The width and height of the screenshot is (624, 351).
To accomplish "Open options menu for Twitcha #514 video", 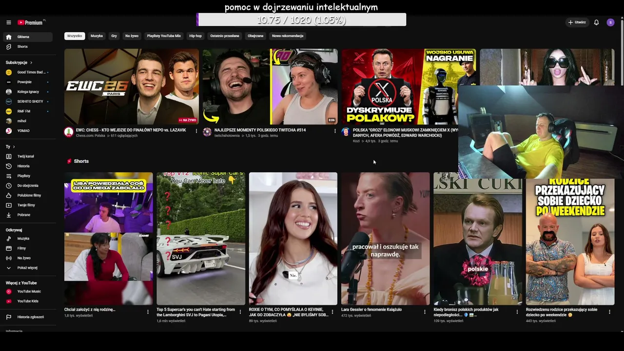I will pyautogui.click(x=335, y=131).
